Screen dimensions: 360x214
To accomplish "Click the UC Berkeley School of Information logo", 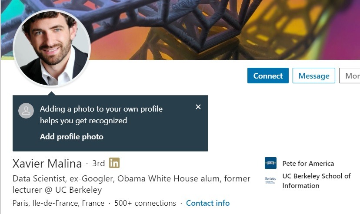I will pos(270,181).
